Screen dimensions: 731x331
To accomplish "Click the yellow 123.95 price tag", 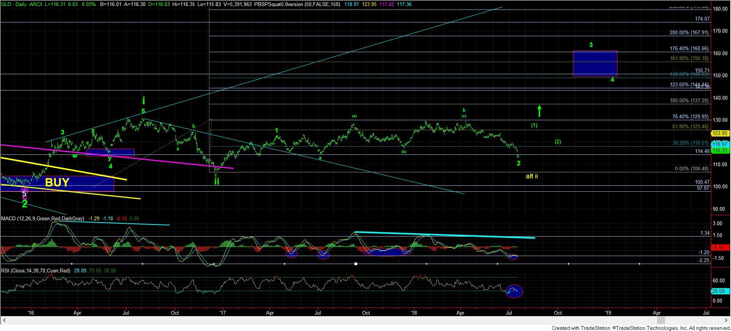I will coord(720,134).
